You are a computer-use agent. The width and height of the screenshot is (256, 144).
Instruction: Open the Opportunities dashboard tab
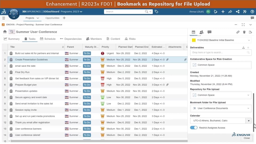tap(52, 18)
